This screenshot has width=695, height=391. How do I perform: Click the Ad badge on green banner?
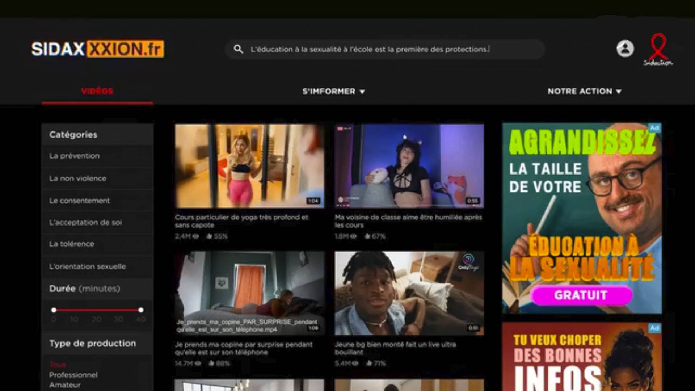click(654, 128)
